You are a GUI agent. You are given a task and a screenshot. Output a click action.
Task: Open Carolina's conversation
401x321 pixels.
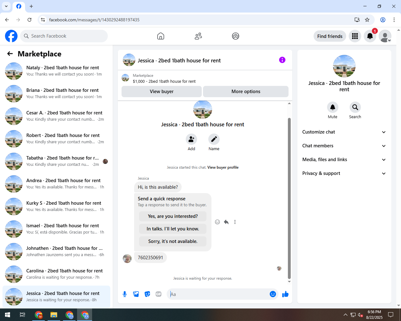56,274
